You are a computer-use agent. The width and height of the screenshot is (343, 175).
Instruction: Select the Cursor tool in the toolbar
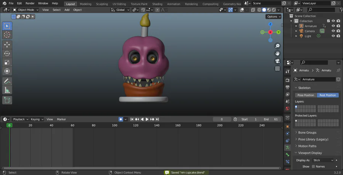(x=7, y=35)
